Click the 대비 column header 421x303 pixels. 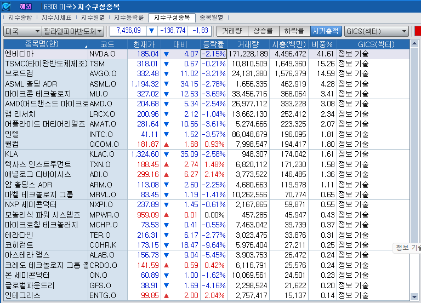(180, 44)
